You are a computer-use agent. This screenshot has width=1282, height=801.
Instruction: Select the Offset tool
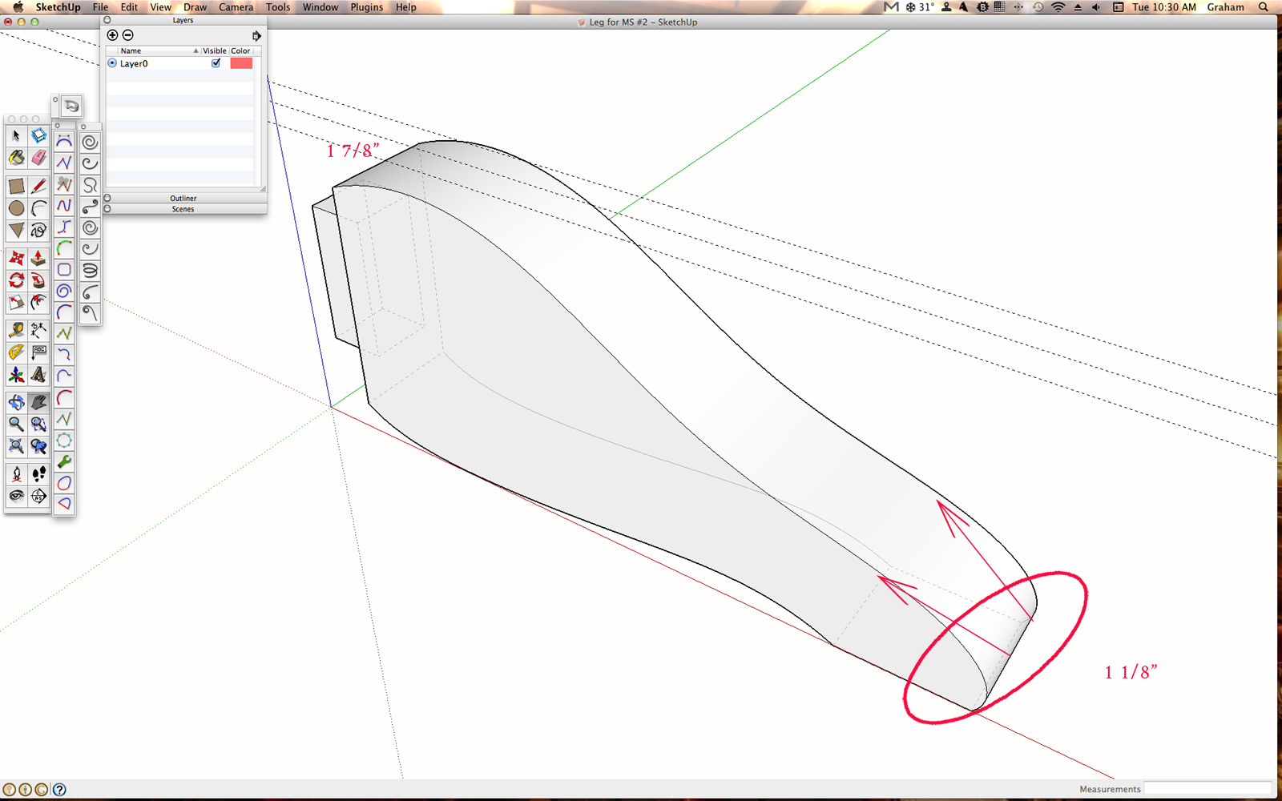coord(38,303)
